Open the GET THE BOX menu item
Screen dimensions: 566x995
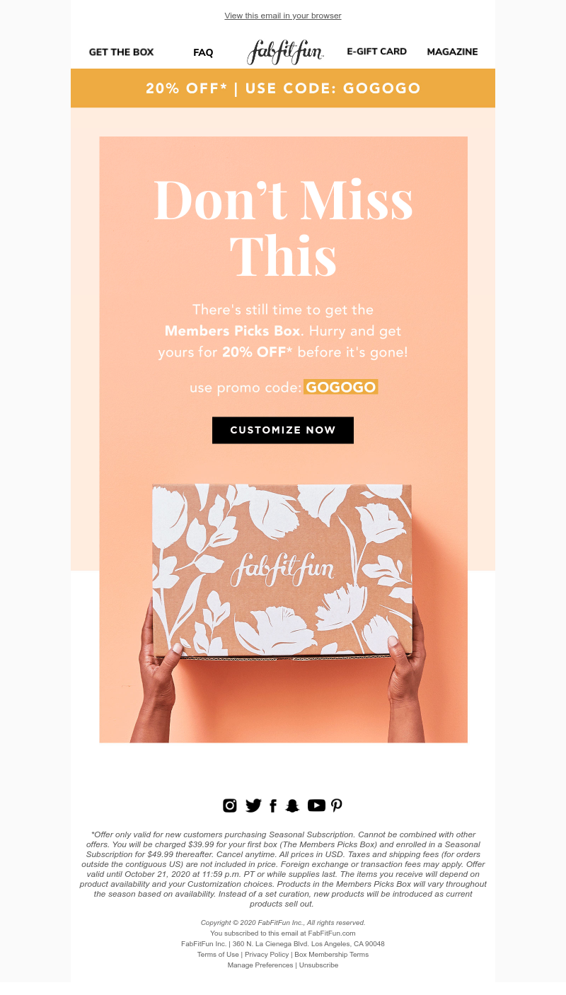tap(121, 52)
